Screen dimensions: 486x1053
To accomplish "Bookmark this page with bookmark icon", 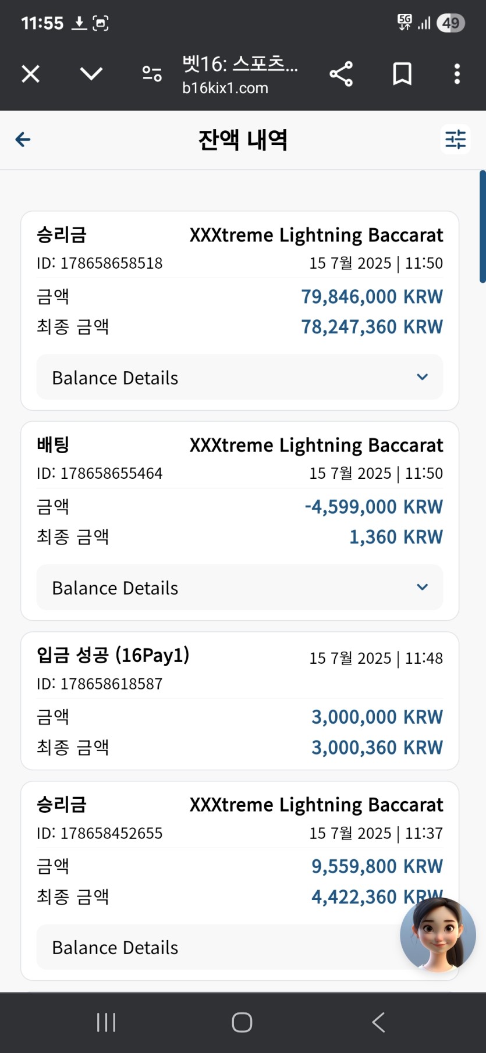I will [402, 74].
